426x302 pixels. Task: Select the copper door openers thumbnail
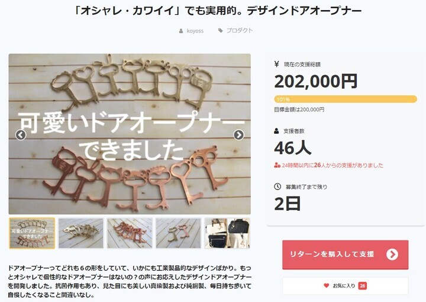[130, 233]
